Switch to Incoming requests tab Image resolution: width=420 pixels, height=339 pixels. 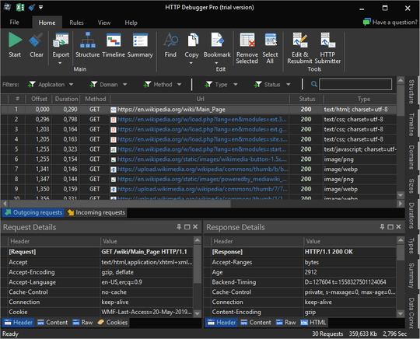tap(96, 212)
